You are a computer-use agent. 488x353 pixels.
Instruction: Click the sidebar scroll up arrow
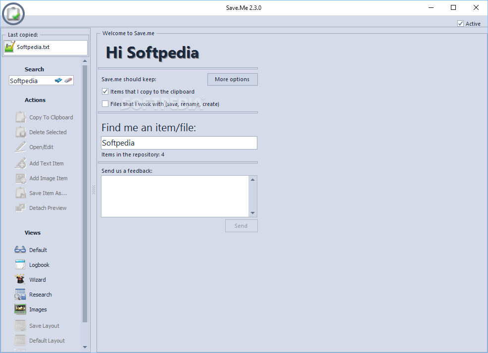pyautogui.click(x=85, y=61)
